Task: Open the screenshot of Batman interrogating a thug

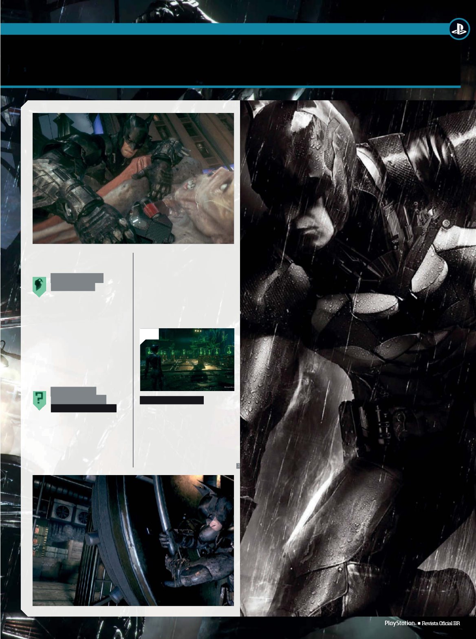Action: (133, 178)
